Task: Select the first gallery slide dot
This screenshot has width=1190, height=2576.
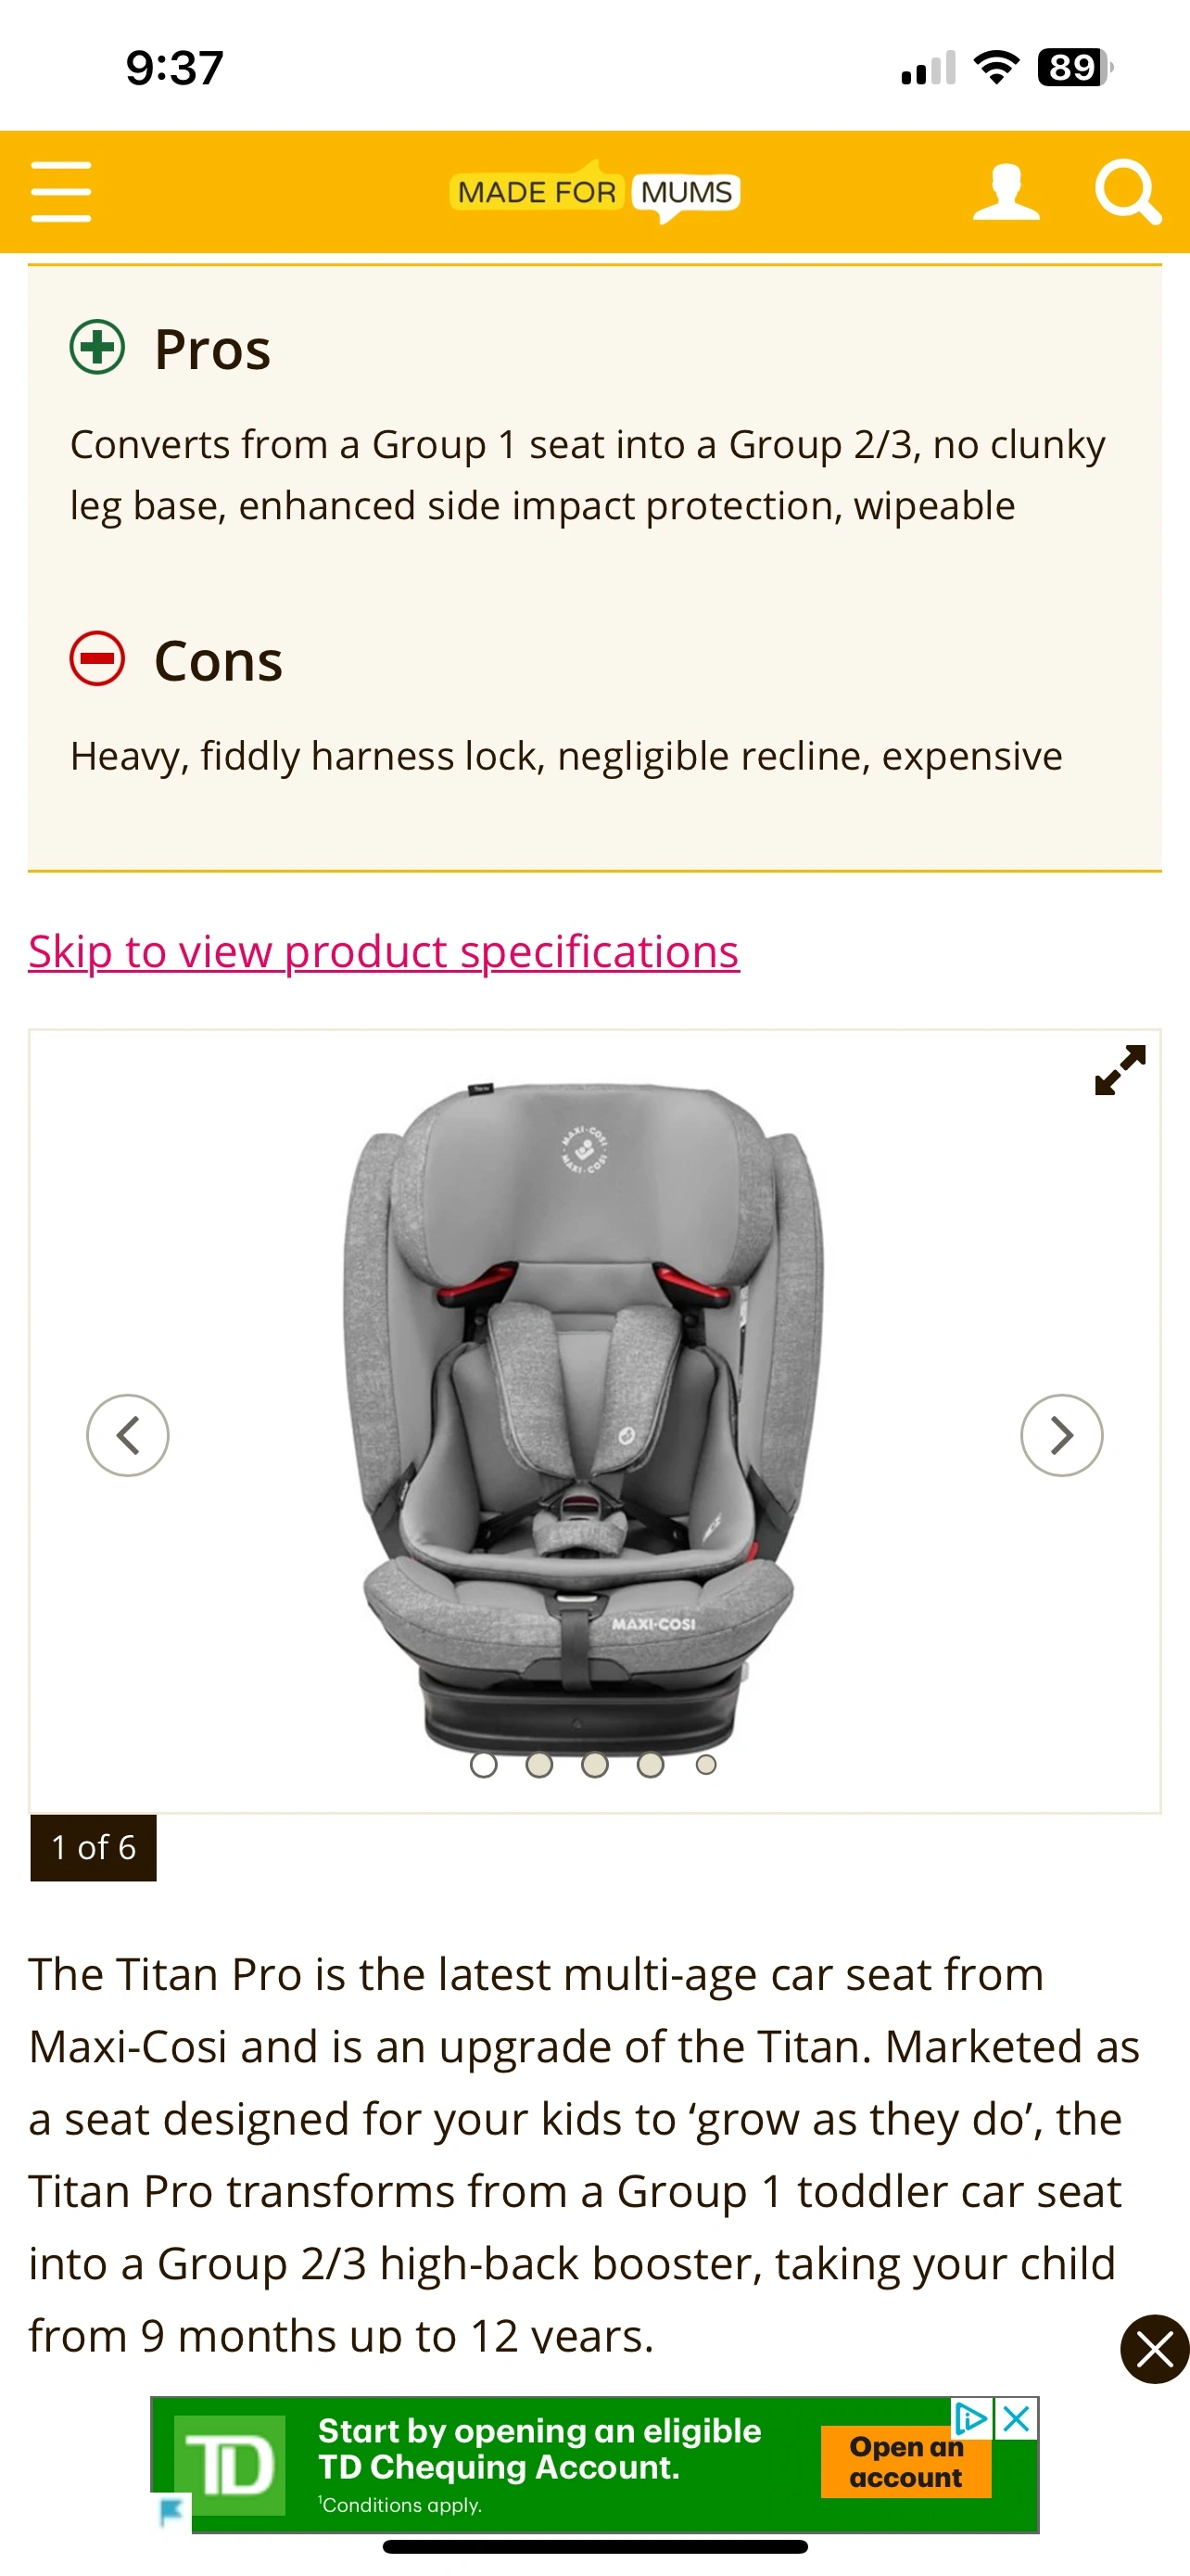Action: pos(484,1765)
